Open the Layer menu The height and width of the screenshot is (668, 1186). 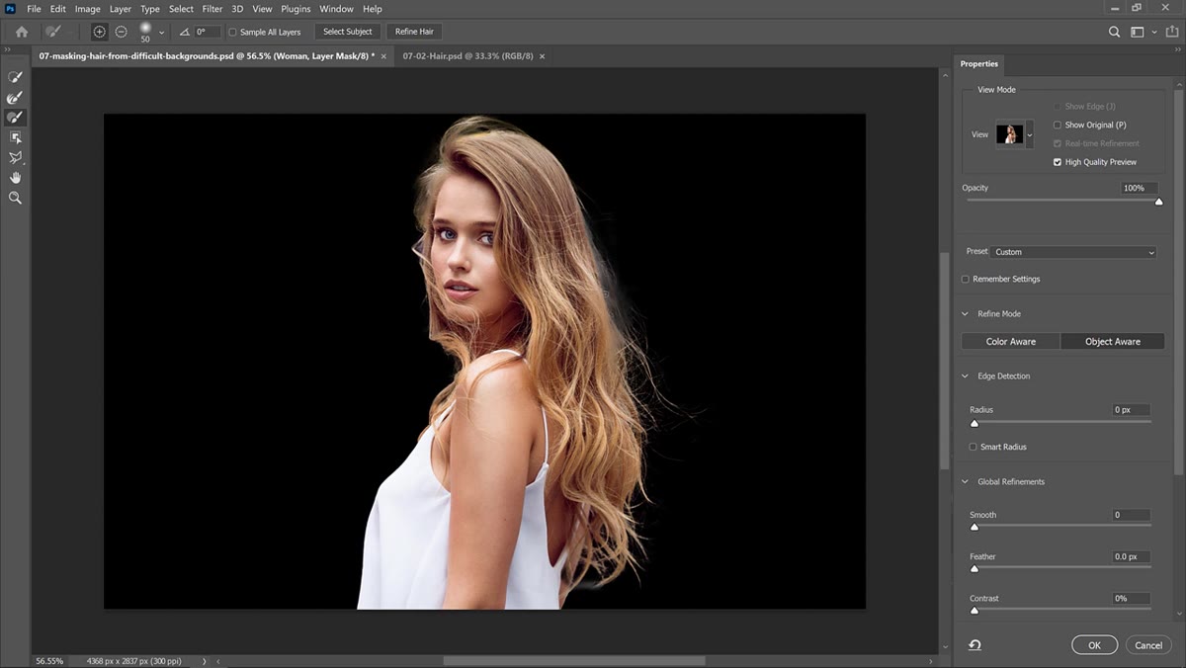tap(121, 9)
